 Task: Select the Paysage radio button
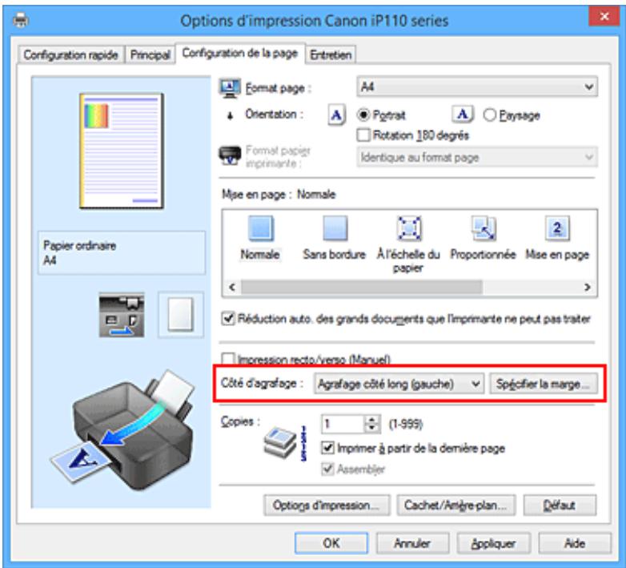coord(489,115)
